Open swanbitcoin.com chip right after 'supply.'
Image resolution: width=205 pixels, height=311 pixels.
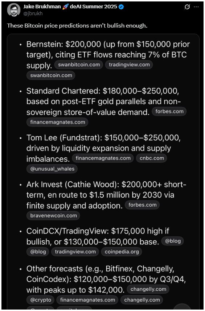pos(79,65)
